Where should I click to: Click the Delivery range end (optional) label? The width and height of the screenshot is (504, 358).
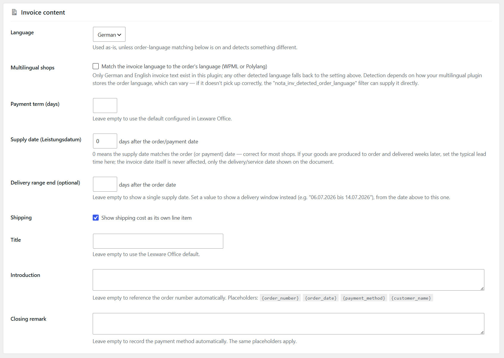[45, 183]
